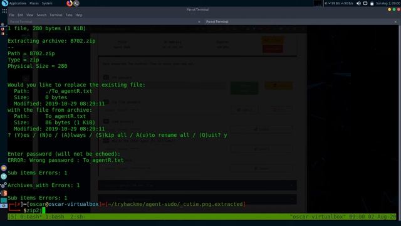The width and height of the screenshot is (401, 226).
Task: Open the terminal View menu
Action: (x=29, y=15)
